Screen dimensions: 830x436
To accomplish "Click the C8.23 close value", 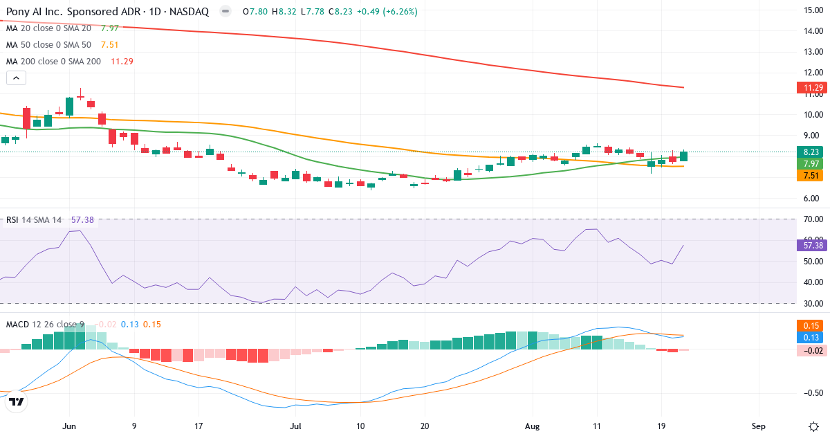I will pyautogui.click(x=342, y=12).
